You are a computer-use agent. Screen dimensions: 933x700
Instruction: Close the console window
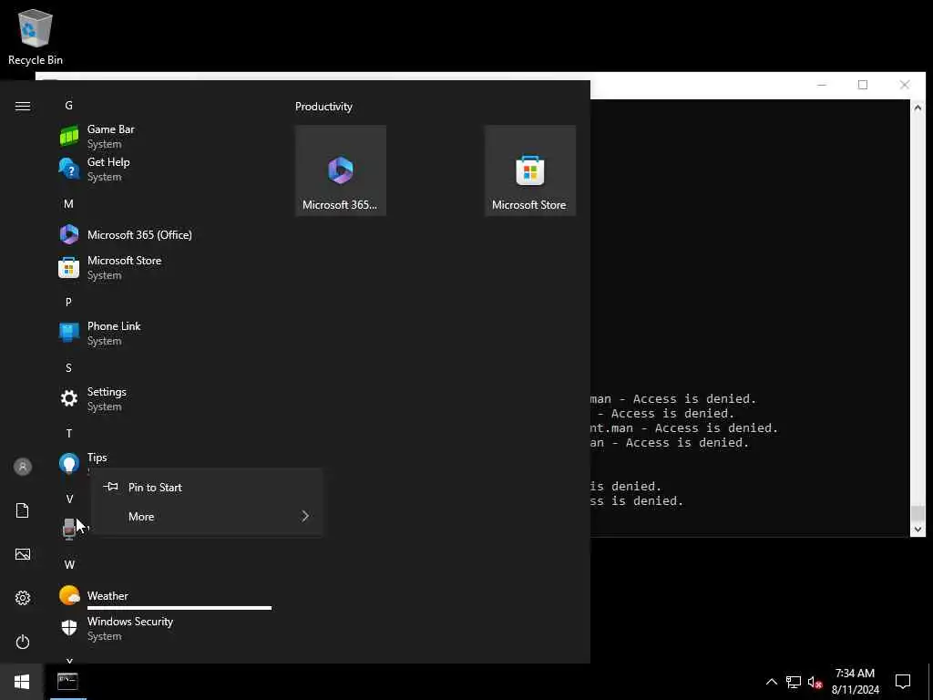pyautogui.click(x=905, y=85)
